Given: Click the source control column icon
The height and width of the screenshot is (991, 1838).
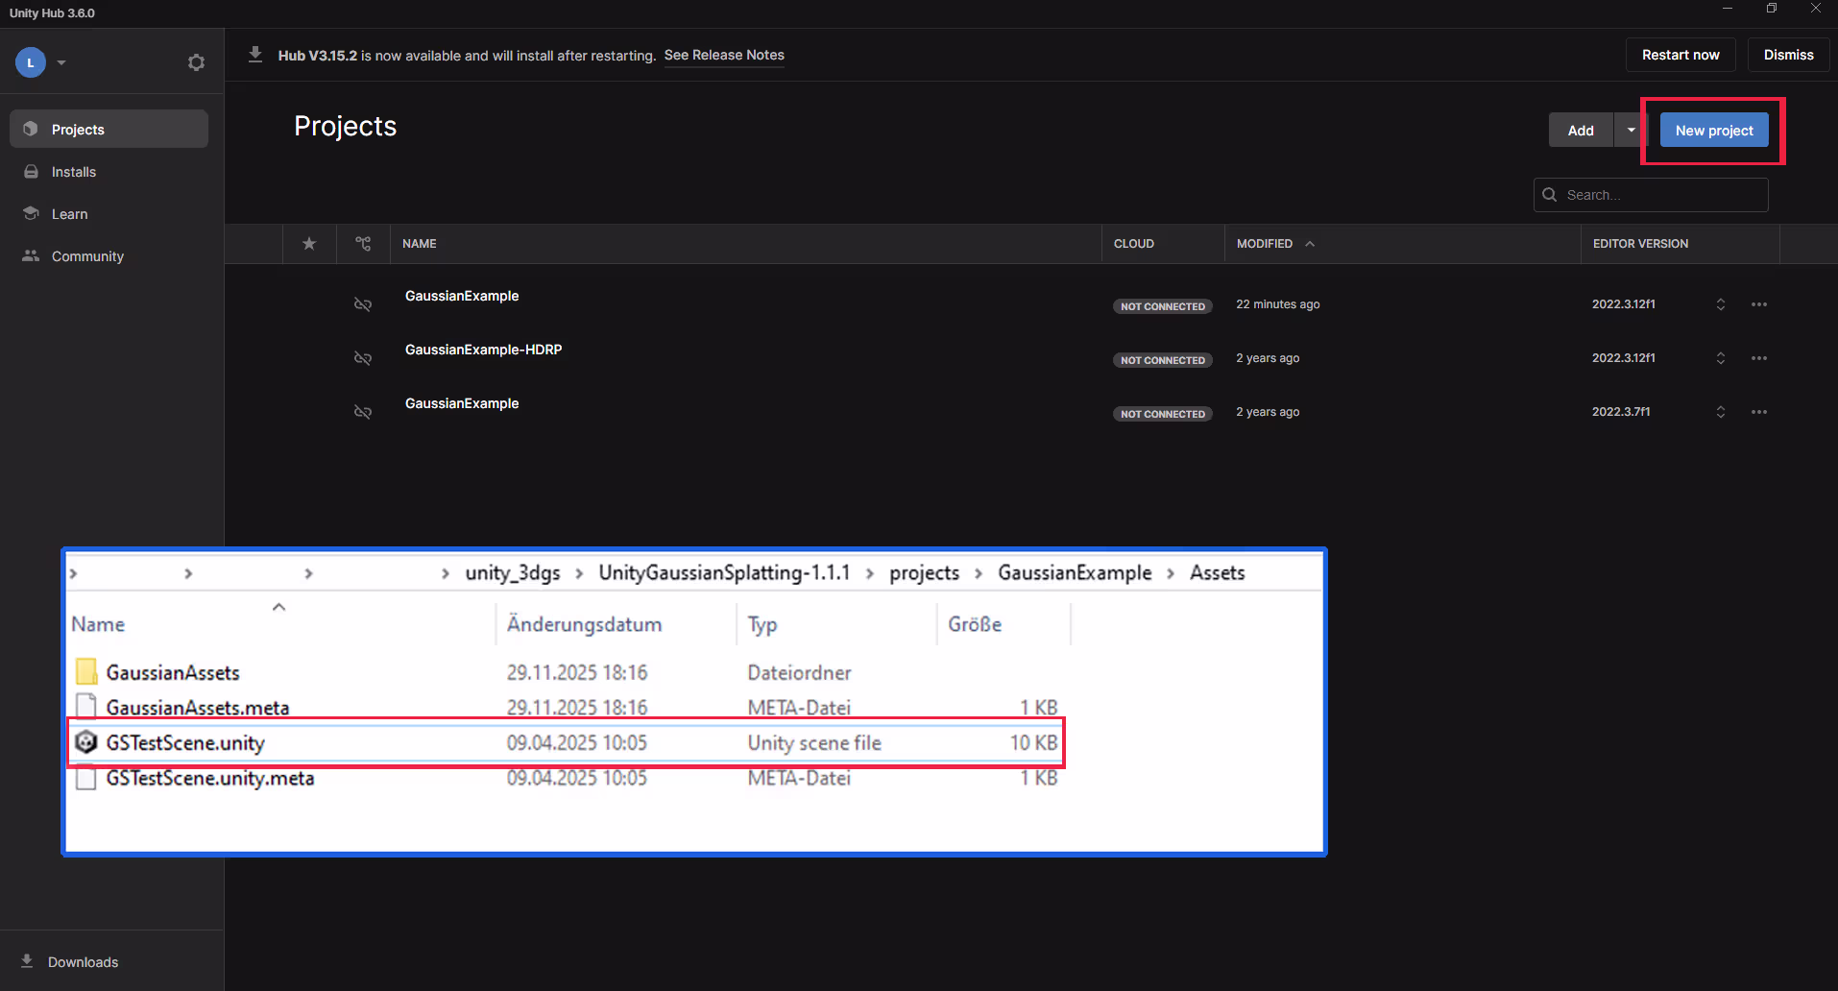Looking at the screenshot, I should coord(363,244).
